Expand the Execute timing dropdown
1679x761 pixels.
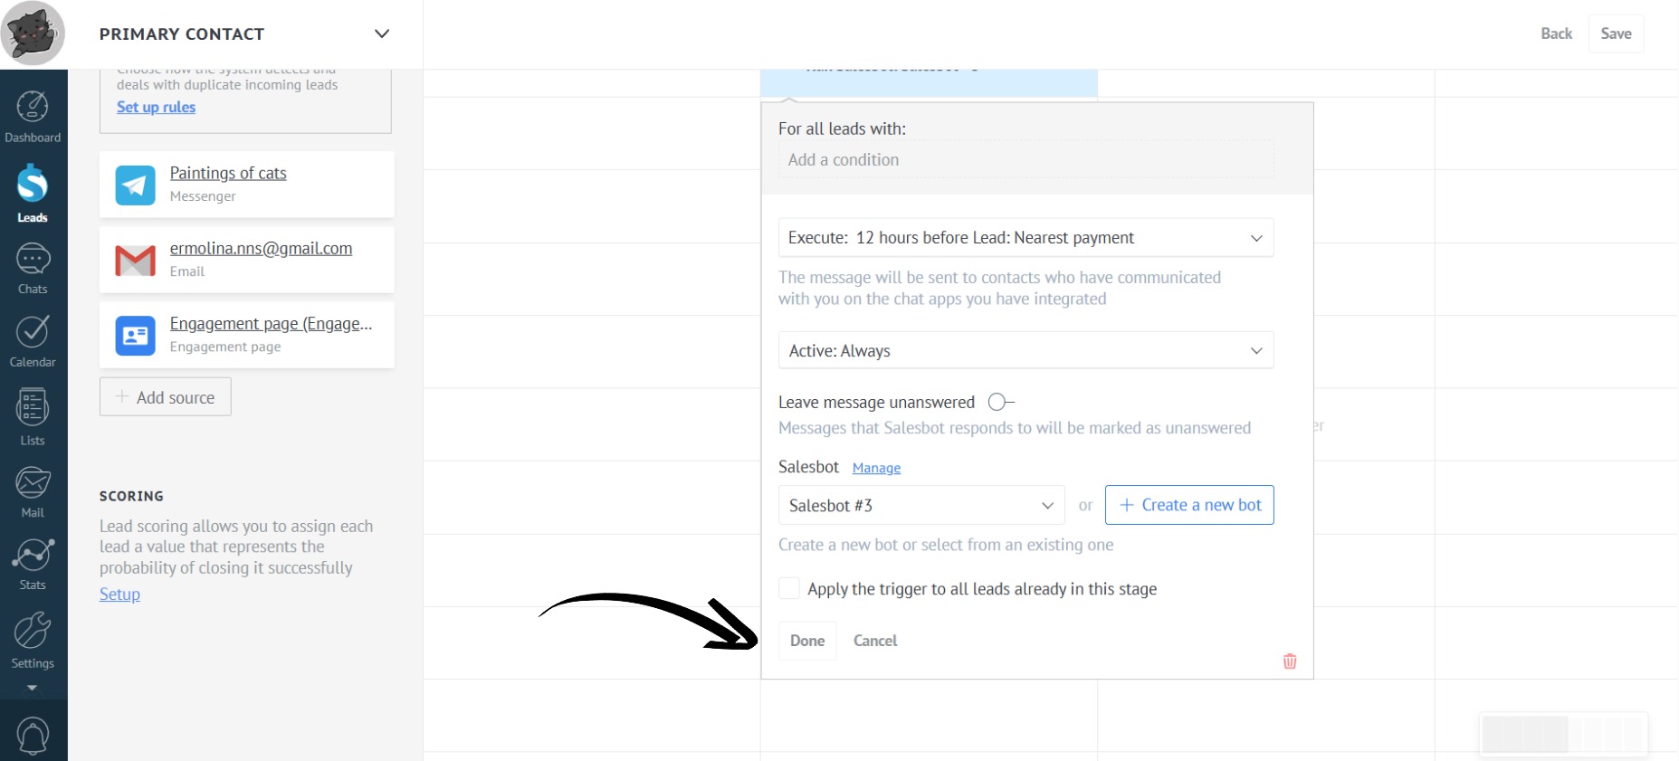1026,238
